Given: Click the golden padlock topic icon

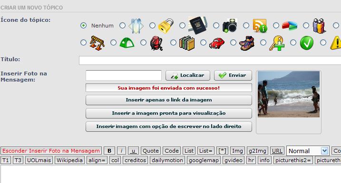Looking at the screenshot, I should 166,26.
